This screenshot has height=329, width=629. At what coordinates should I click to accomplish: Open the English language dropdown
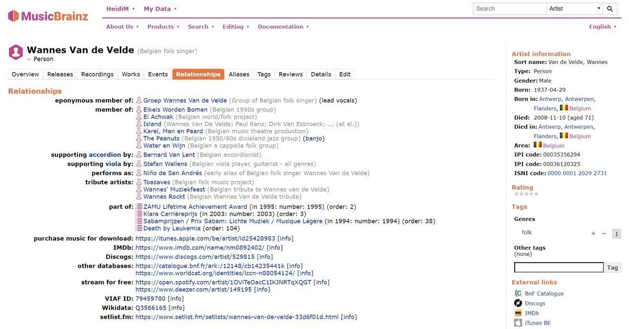(x=603, y=27)
